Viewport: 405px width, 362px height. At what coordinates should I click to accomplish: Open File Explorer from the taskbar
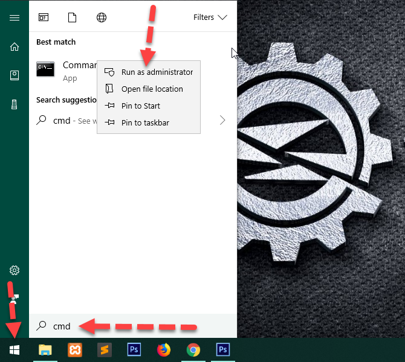coord(45,350)
